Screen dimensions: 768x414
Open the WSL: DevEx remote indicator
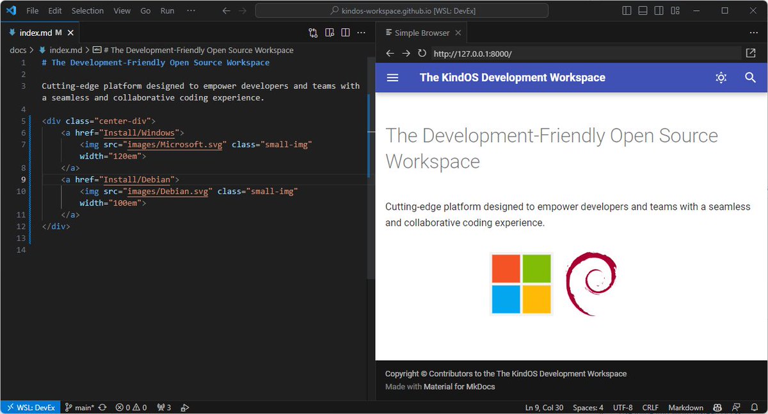point(30,408)
